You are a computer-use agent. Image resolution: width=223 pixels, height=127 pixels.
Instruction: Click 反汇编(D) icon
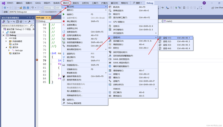[x=110, y=92]
